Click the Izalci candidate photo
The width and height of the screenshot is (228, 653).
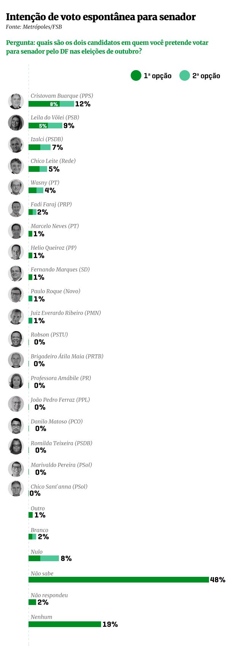[16, 144]
